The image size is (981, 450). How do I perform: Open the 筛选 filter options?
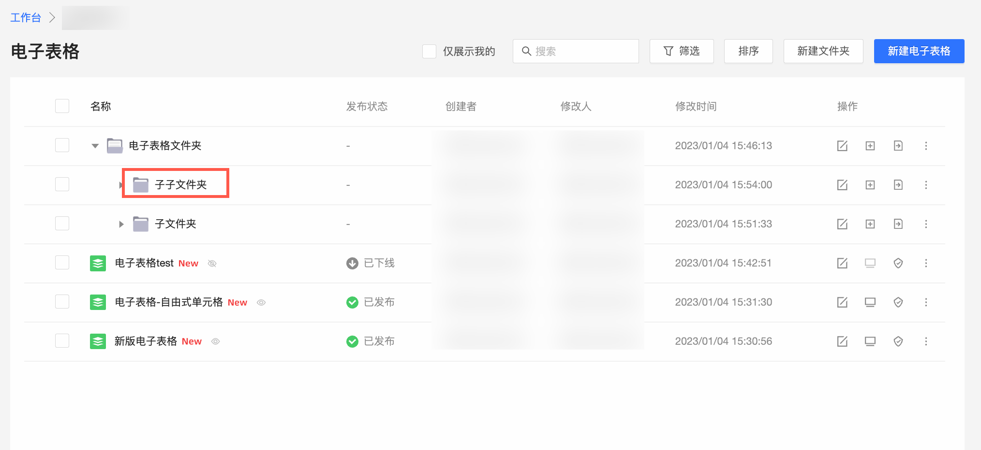pyautogui.click(x=682, y=51)
